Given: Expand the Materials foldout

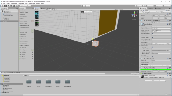Looking at the screenshot, I should (x=140, y=26).
